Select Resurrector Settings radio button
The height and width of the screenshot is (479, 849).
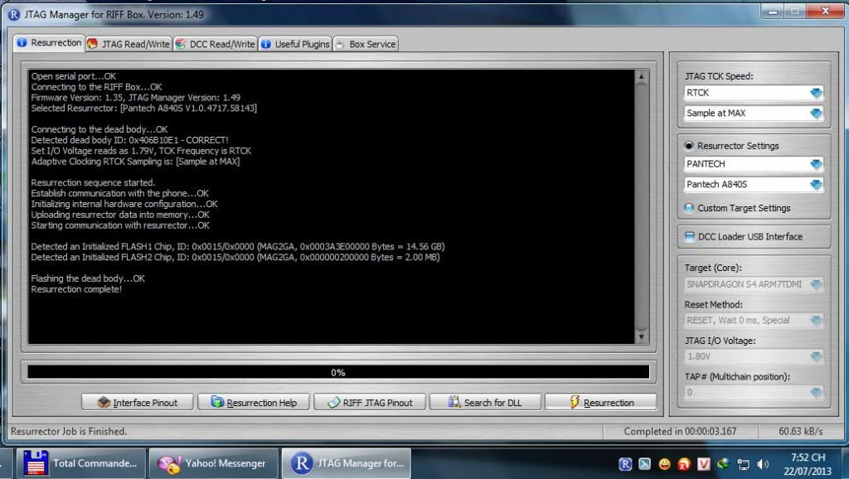point(689,146)
